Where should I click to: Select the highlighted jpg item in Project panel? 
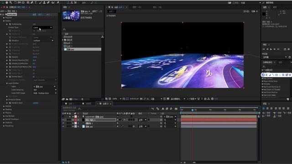pyautogui.click(x=83, y=49)
